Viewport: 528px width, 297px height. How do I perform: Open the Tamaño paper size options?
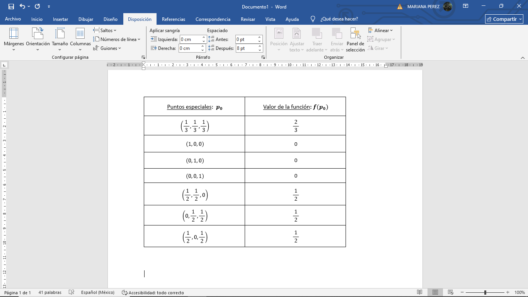pyautogui.click(x=60, y=39)
